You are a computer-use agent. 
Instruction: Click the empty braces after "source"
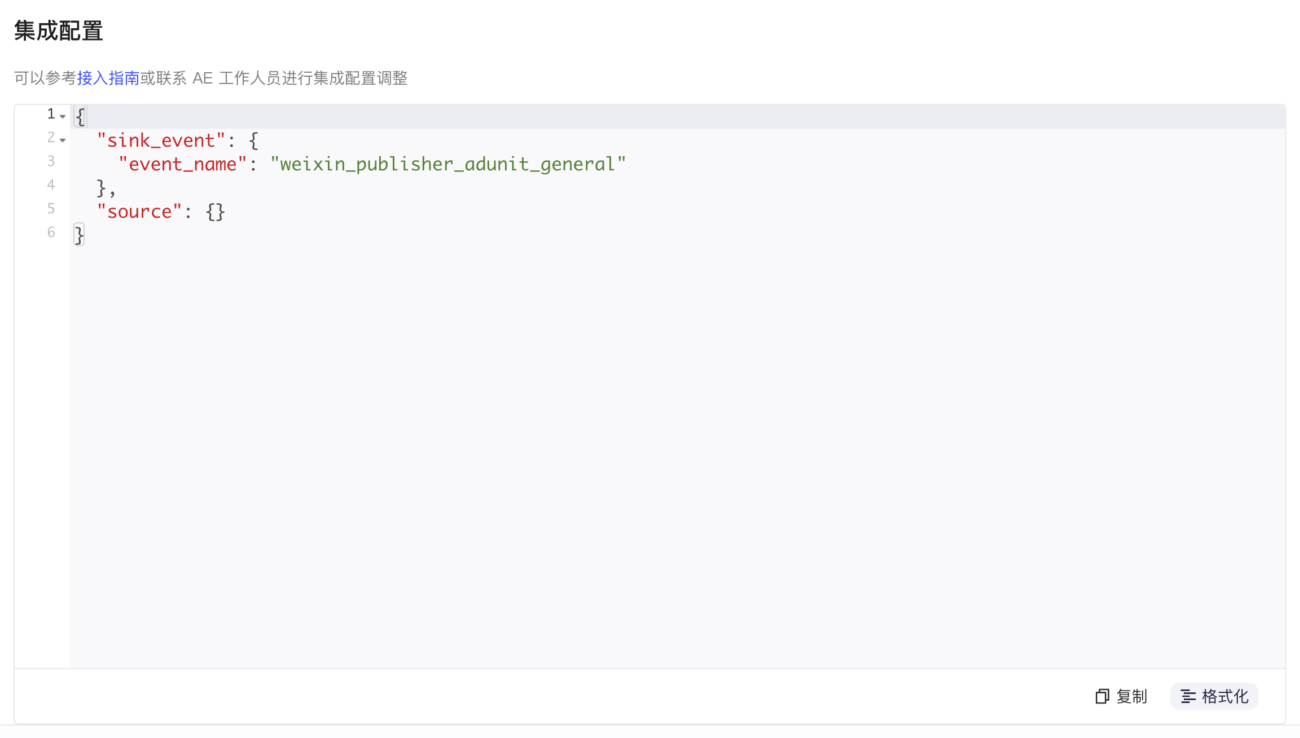tap(216, 212)
